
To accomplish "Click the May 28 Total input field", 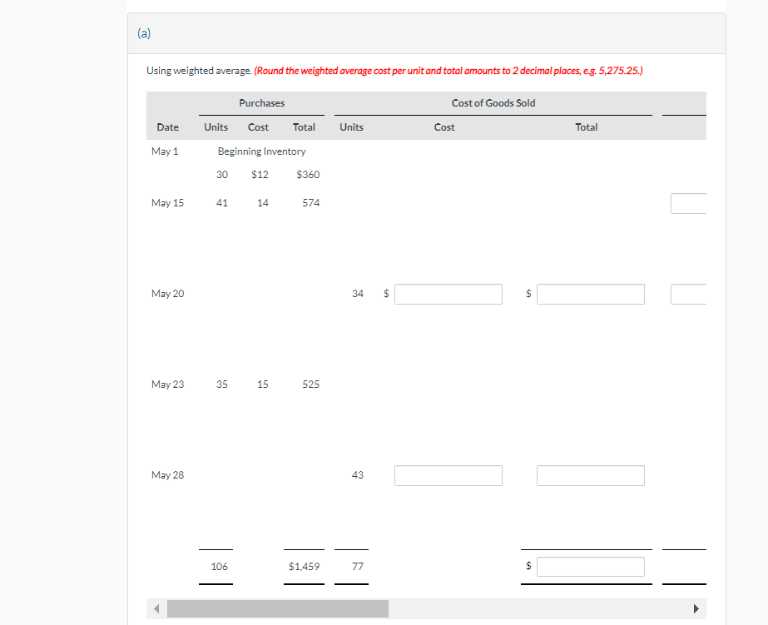I will point(590,475).
